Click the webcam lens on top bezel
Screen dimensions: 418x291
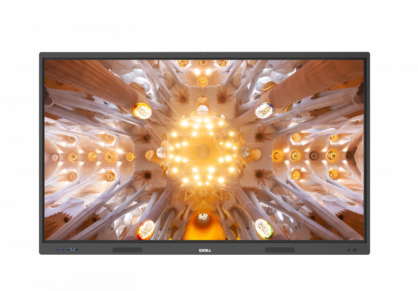click(x=204, y=54)
